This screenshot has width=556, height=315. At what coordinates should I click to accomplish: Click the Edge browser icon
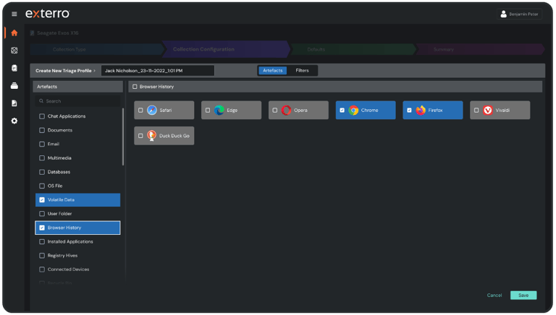coord(219,111)
